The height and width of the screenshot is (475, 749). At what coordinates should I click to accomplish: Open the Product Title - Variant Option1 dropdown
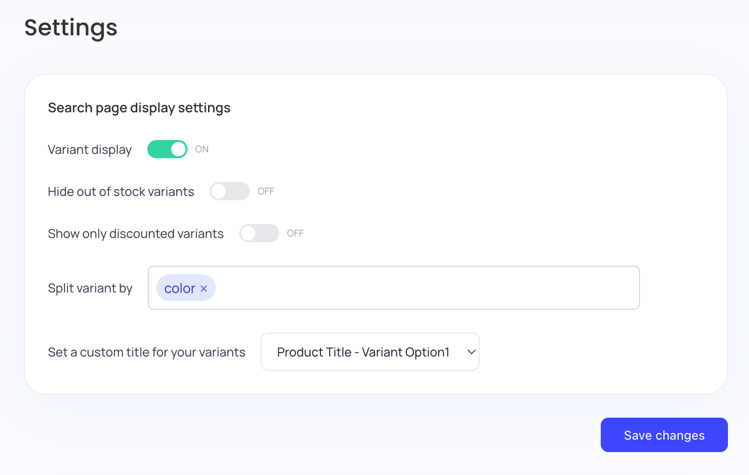[370, 352]
